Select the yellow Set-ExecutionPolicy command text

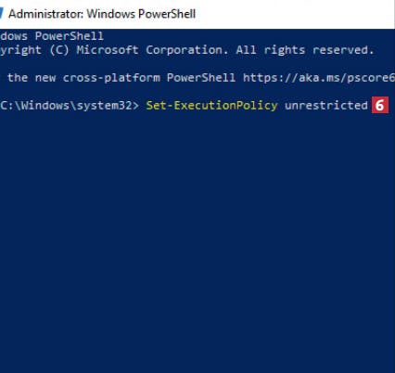click(x=211, y=106)
